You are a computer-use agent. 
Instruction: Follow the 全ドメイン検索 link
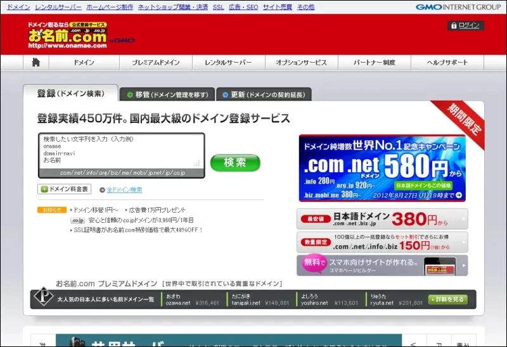pos(124,190)
